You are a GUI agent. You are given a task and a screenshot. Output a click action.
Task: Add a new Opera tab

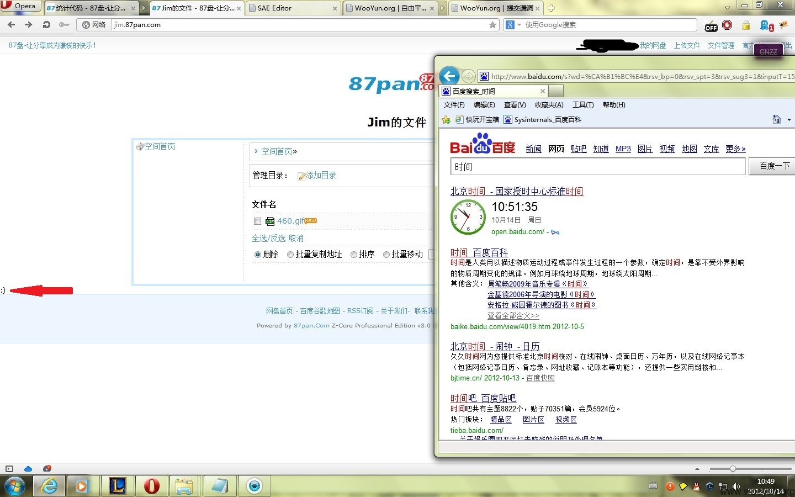(551, 8)
